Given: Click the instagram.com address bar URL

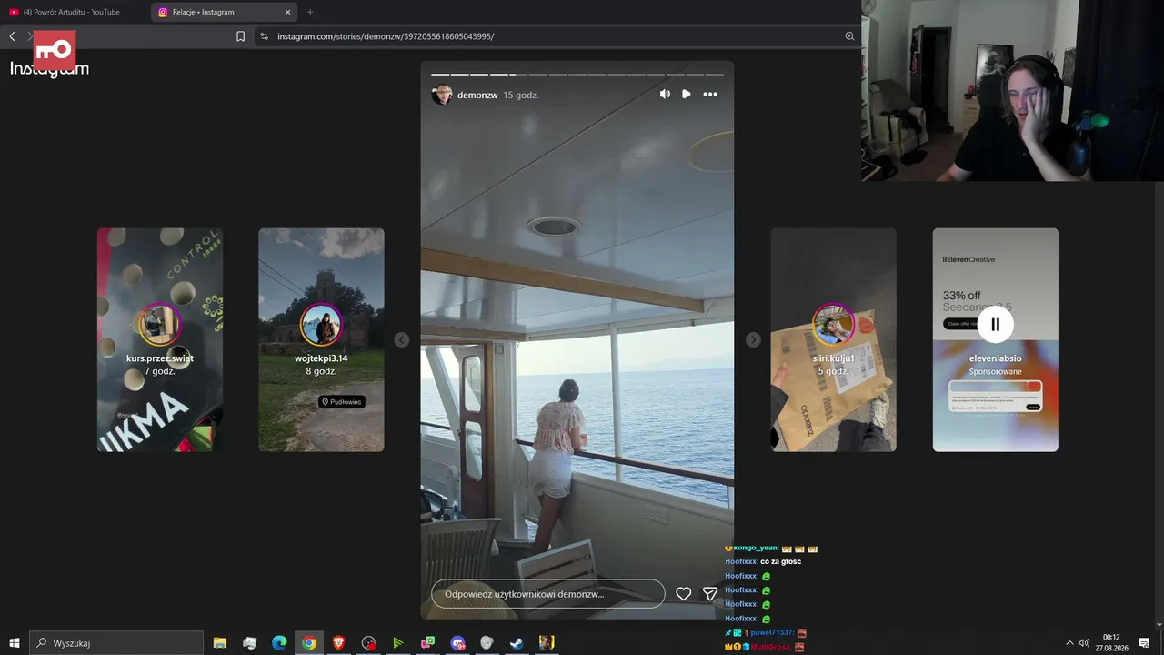Looking at the screenshot, I should [x=386, y=36].
